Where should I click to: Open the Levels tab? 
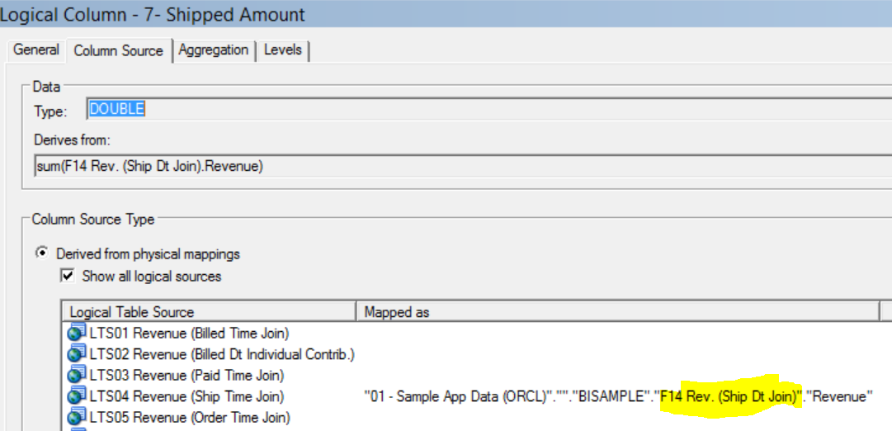283,50
